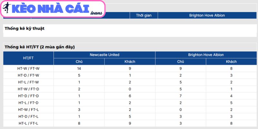Image resolution: width=258 pixels, height=129 pixels.
Task: Click Newcastle Khách value 1 in HT-D / FT-W row
Action: (130, 75)
